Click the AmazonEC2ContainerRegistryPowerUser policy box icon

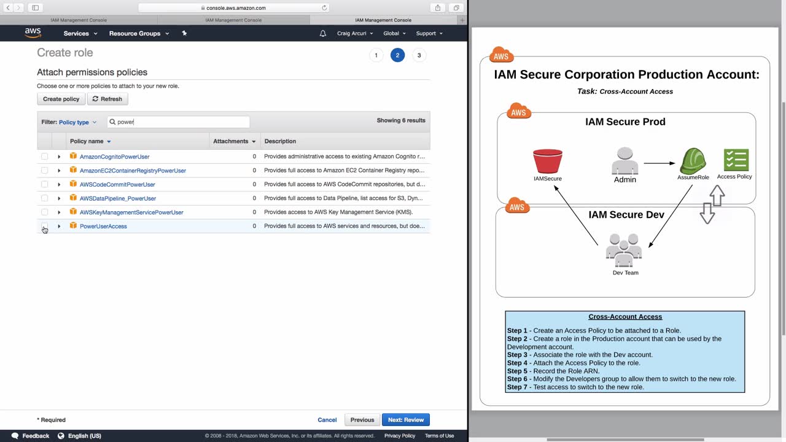[x=73, y=170]
